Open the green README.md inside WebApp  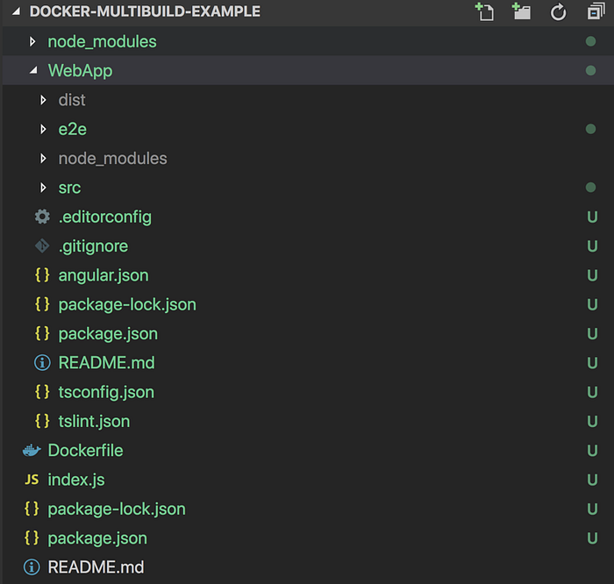(x=106, y=363)
